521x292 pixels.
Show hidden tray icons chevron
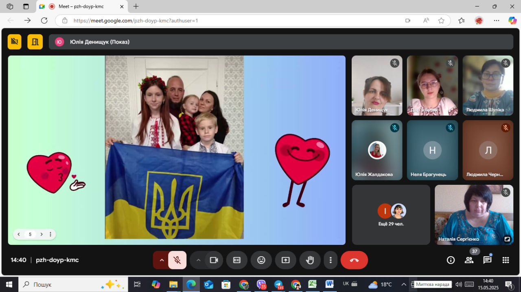[403, 284]
